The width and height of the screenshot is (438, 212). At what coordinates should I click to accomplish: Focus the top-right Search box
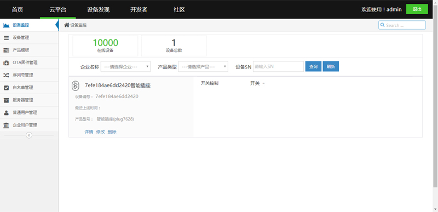pos(402,25)
